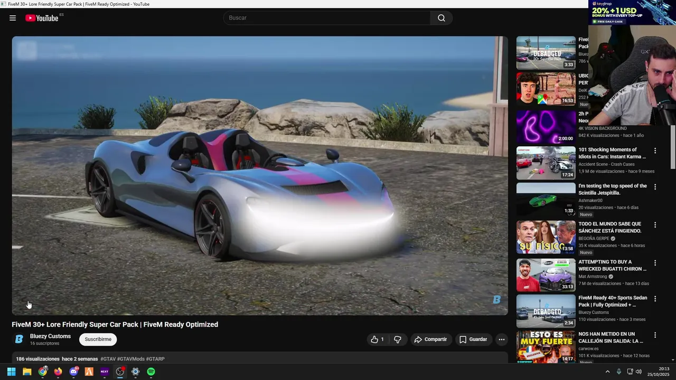
Task: Open Spotify from the taskbar
Action: pos(151,372)
